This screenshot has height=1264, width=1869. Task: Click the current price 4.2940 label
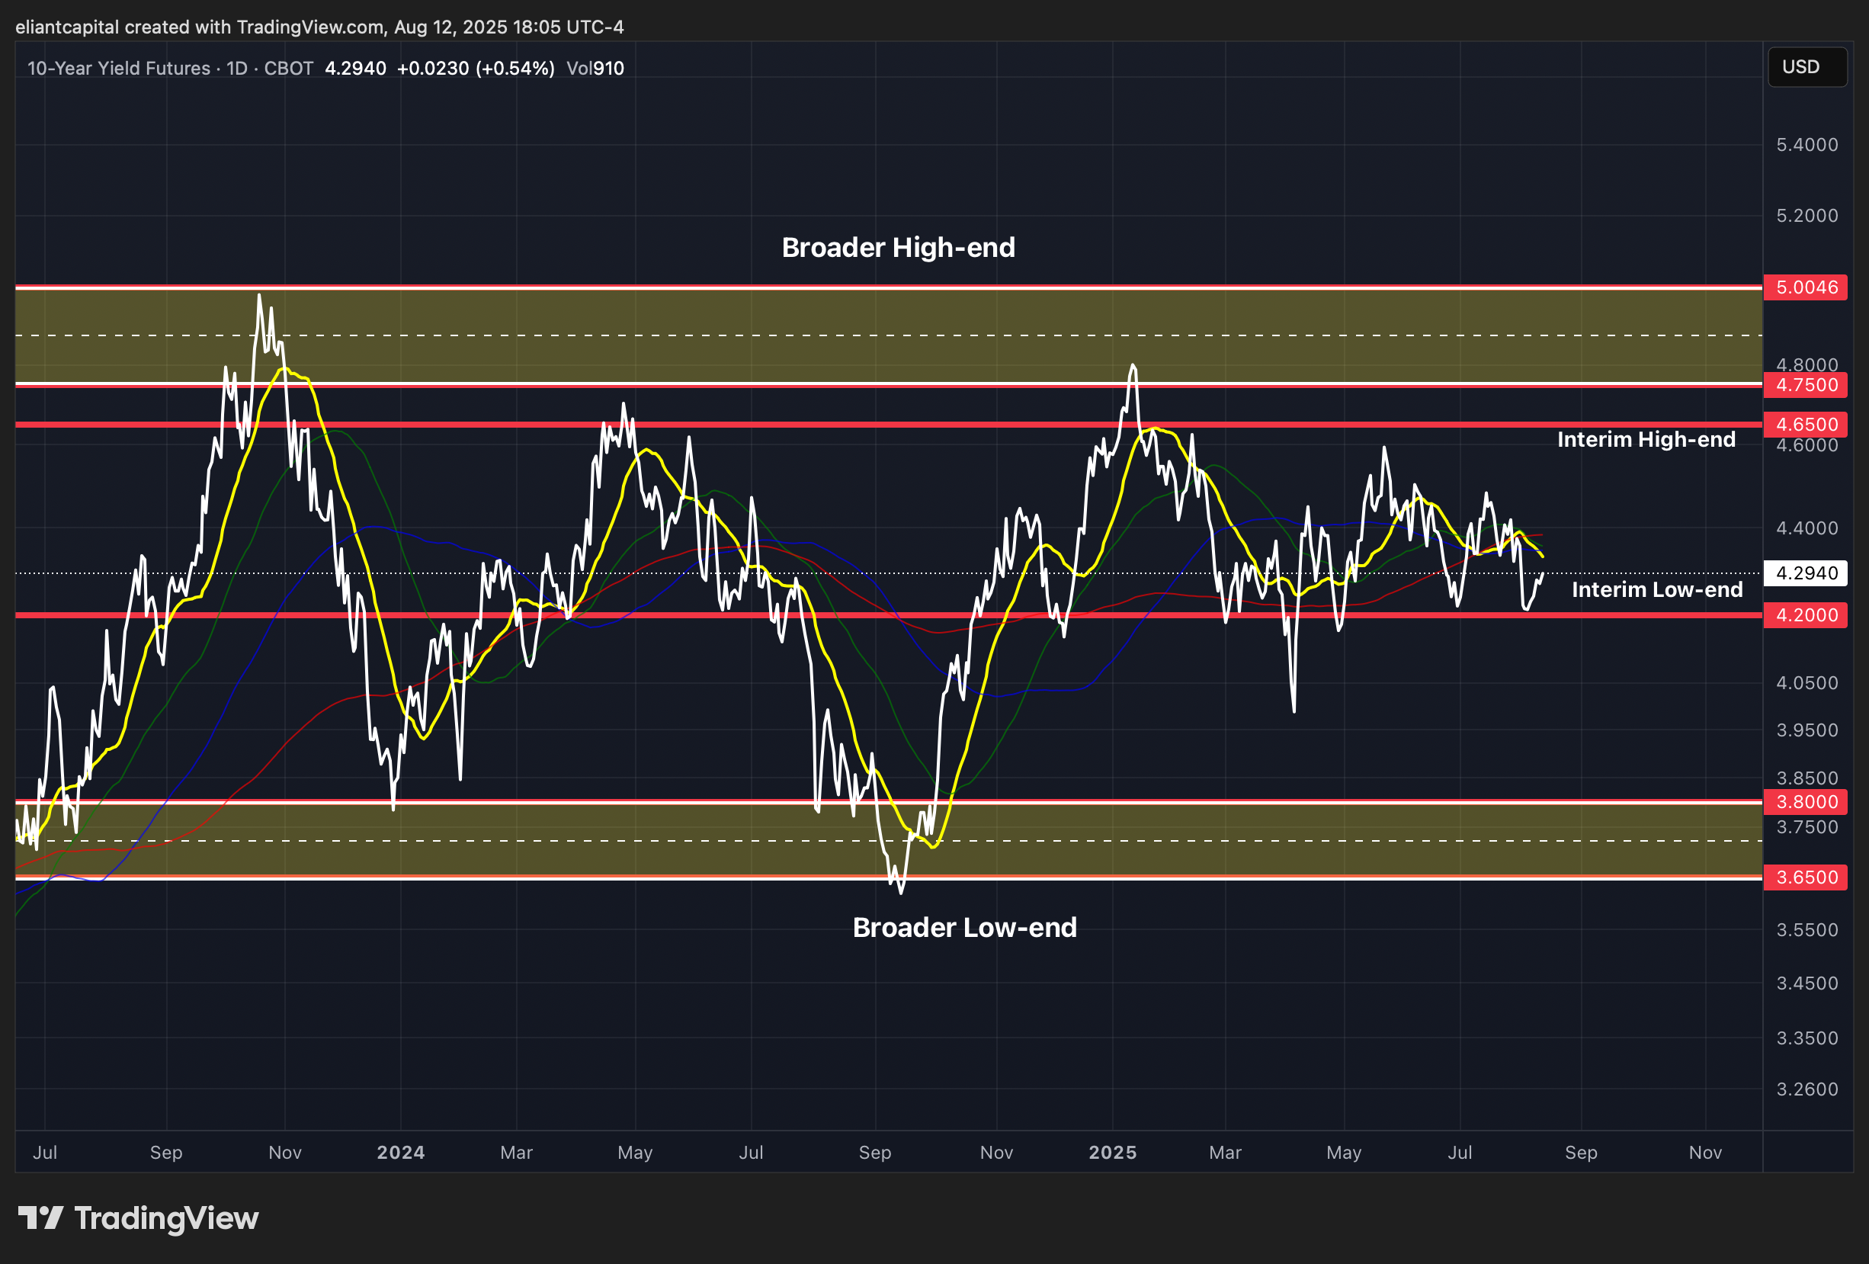1806,573
